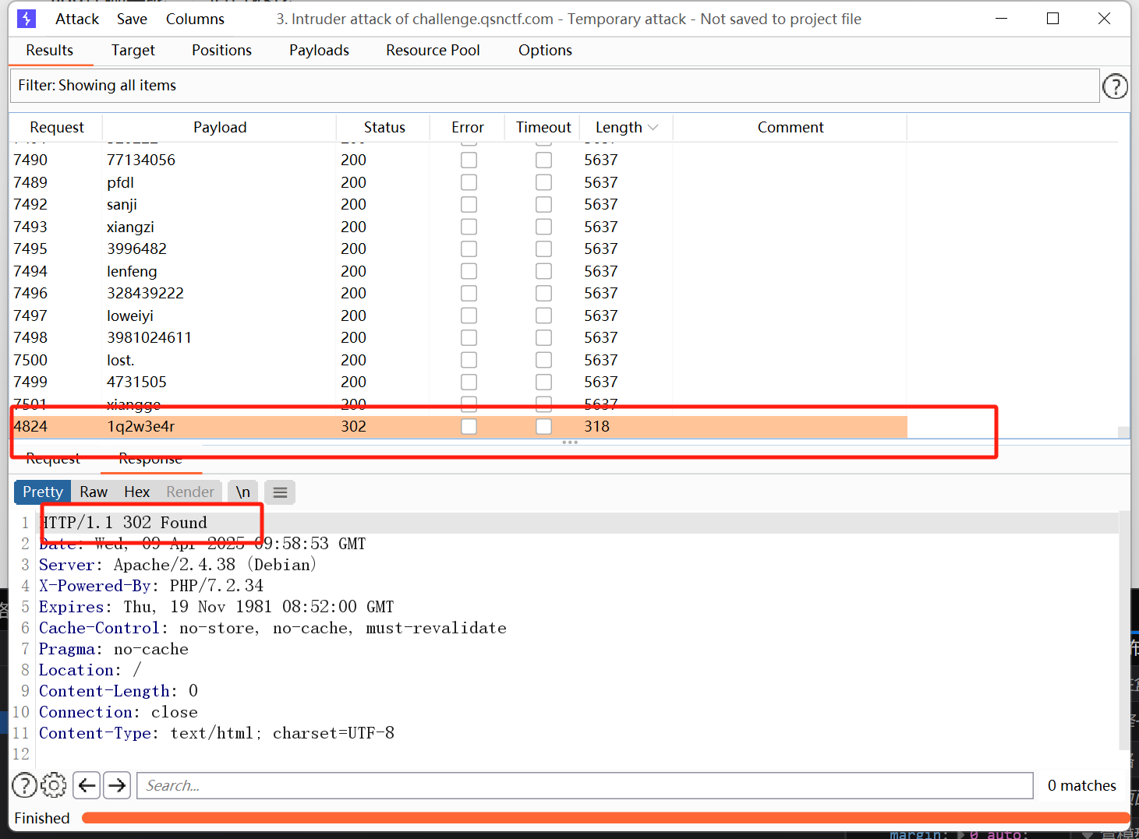Sort by the Status column header

(x=384, y=127)
